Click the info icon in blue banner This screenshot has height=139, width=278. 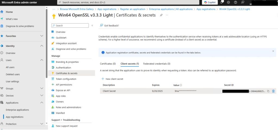click(103, 53)
